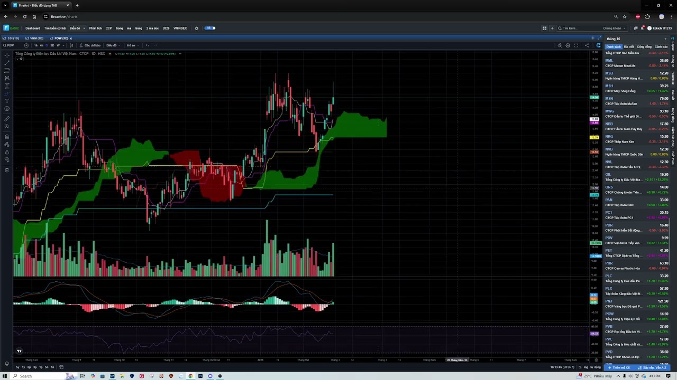Open notifications bell icon
The image size is (677, 380).
(642, 28)
